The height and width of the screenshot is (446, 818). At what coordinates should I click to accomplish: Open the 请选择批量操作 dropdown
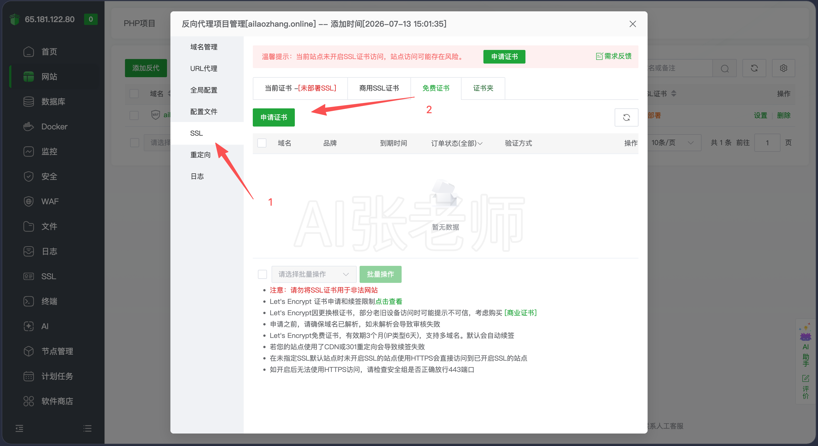pyautogui.click(x=314, y=274)
